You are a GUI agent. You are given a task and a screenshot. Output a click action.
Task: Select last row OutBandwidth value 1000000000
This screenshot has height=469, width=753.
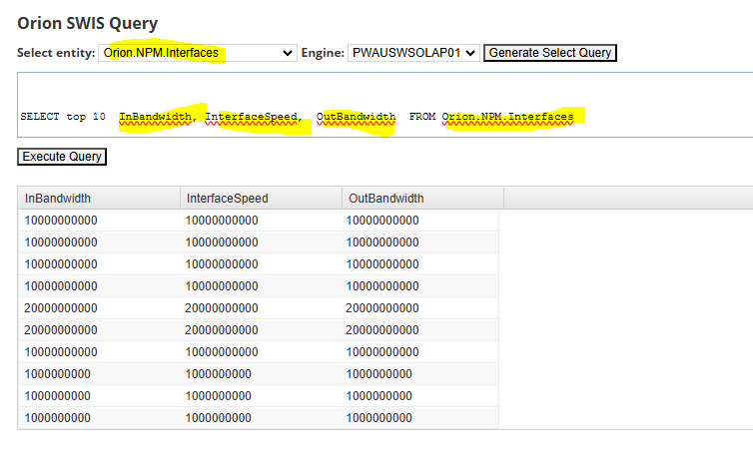pyautogui.click(x=379, y=418)
